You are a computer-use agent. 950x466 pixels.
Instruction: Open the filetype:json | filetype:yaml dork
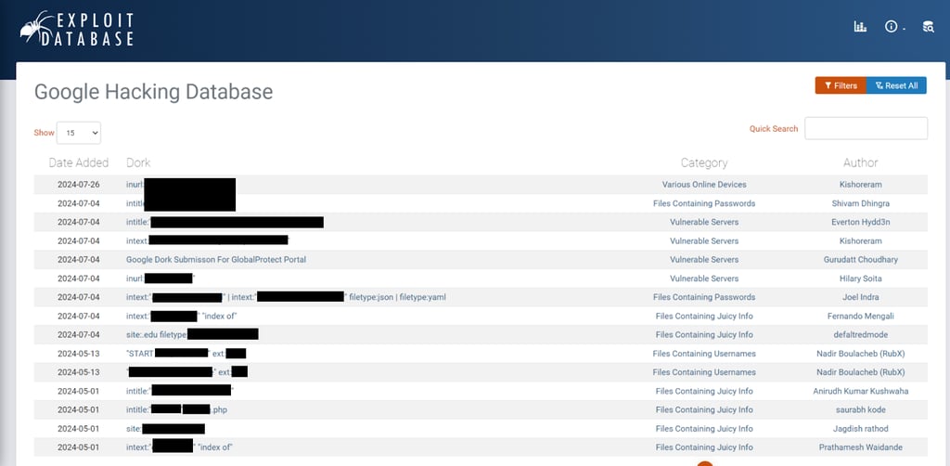[286, 297]
